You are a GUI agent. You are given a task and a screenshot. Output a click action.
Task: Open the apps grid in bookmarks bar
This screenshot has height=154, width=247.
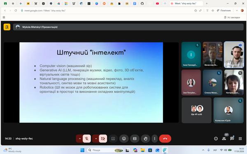click(4, 17)
